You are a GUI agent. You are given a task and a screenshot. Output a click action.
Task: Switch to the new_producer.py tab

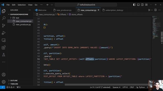click(64, 10)
